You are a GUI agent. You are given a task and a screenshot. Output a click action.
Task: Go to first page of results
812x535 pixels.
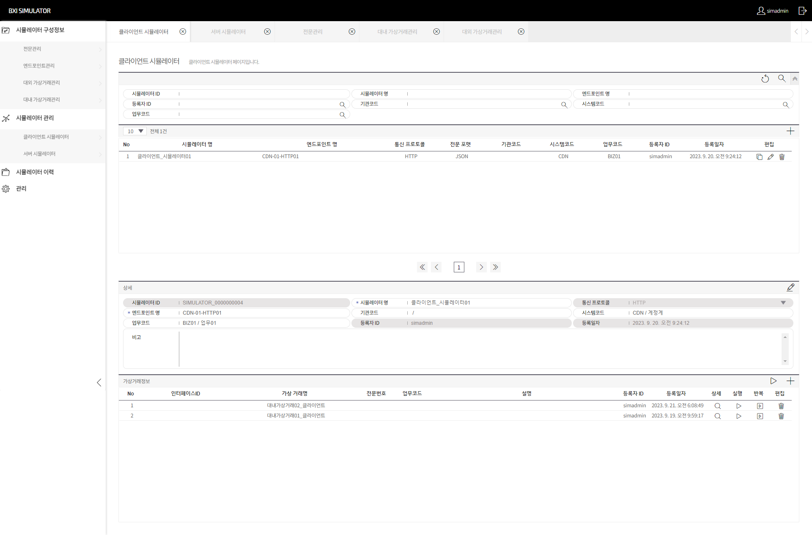[422, 267]
